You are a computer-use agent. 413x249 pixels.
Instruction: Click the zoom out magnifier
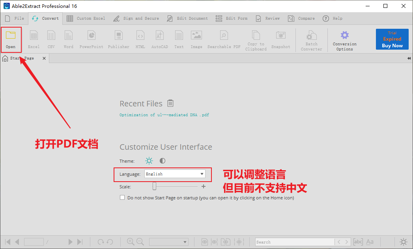pyautogui.click(x=140, y=242)
